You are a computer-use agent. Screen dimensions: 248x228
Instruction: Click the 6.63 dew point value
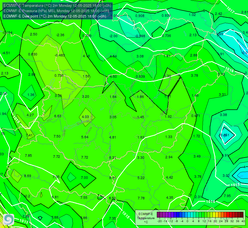[58, 116]
